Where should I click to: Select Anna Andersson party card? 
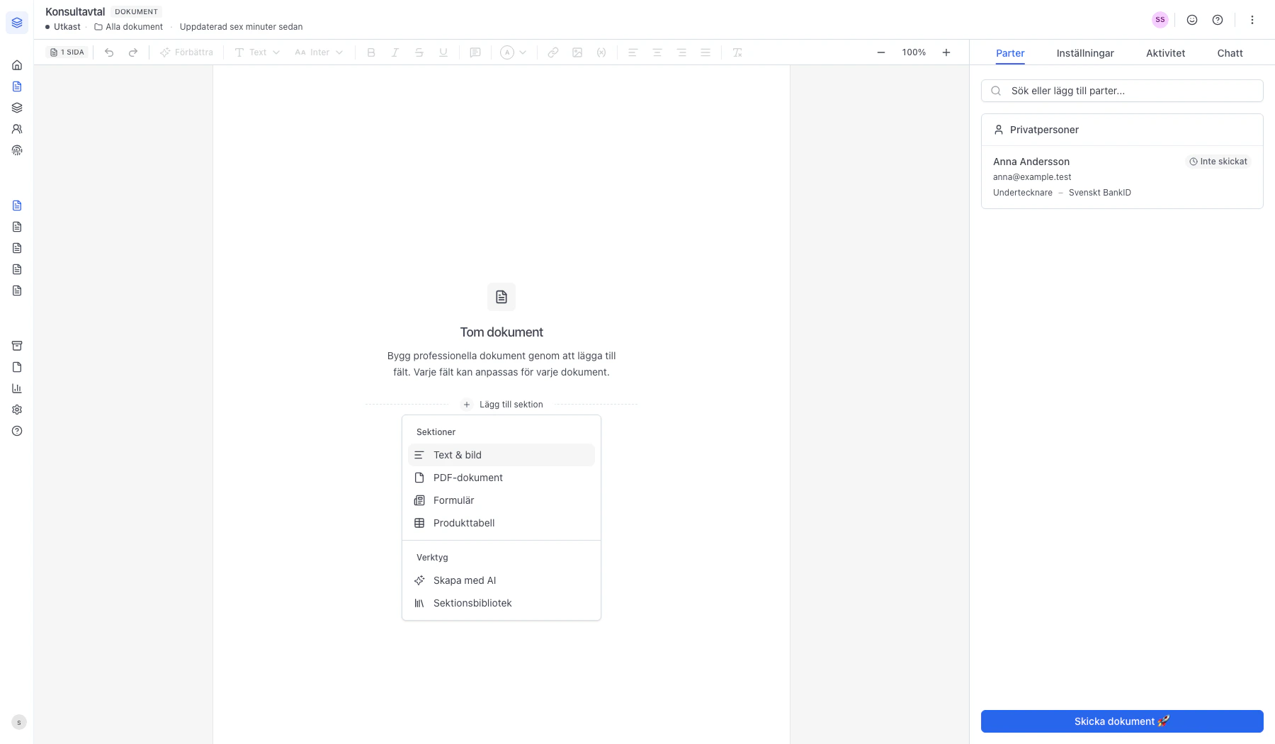[x=1122, y=177]
